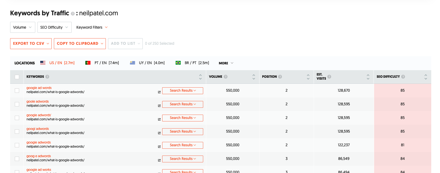Image resolution: width=440 pixels, height=173 pixels.
Task: Click the help icon next to VOLUME header
Action: [x=226, y=77]
